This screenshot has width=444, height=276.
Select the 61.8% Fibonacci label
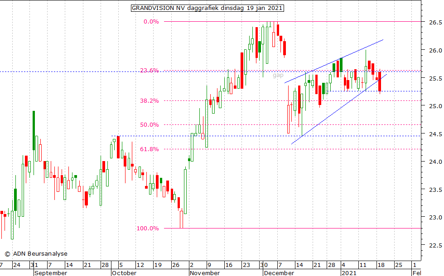(149, 149)
